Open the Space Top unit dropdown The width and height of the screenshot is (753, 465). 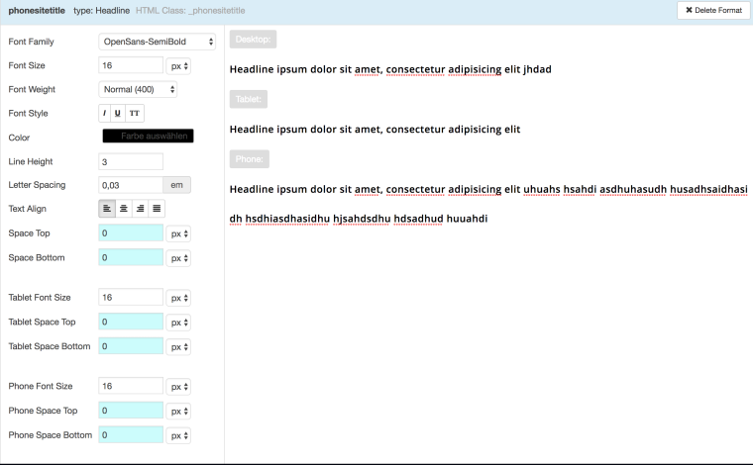pyautogui.click(x=179, y=233)
